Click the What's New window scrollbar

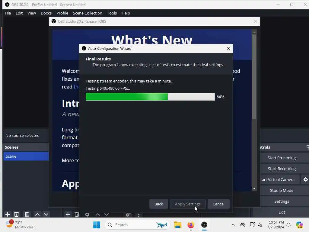click(x=254, y=77)
